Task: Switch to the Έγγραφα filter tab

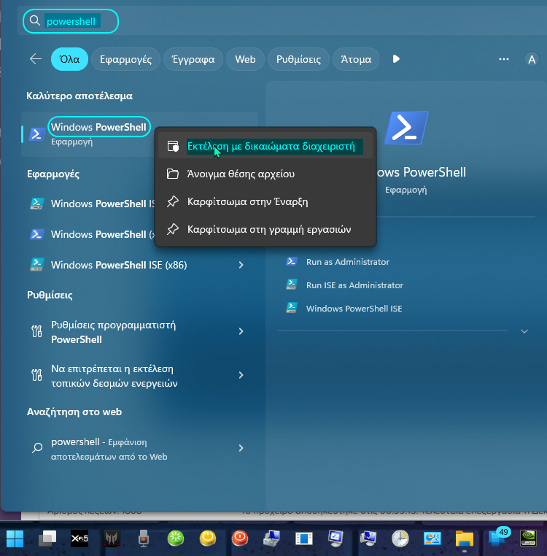Action: [193, 59]
